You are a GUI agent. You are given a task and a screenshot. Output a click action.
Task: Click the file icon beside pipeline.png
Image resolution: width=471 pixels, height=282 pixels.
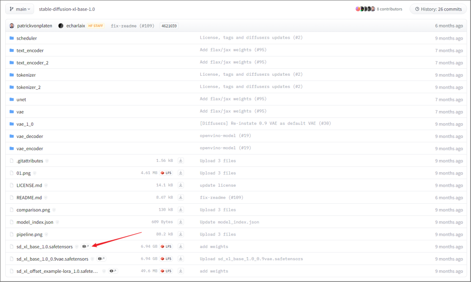(12, 235)
